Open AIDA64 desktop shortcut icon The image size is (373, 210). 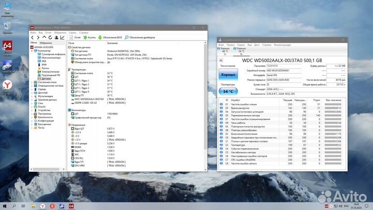(7, 48)
